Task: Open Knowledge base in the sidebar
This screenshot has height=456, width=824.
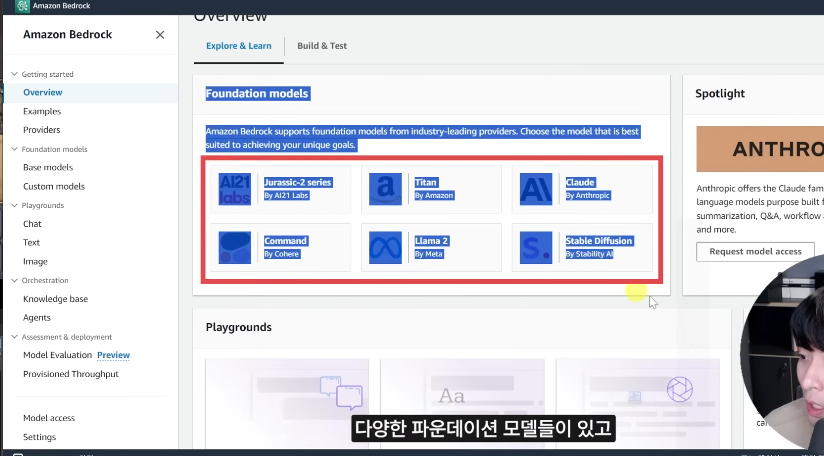Action: (56, 299)
